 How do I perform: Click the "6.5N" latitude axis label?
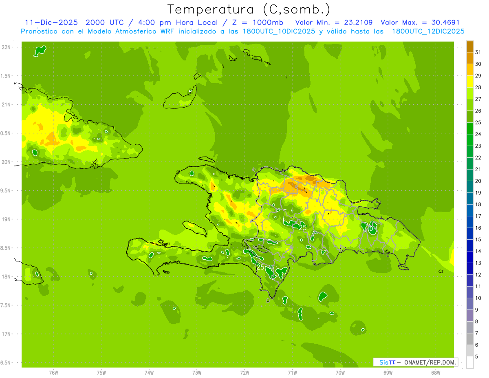(6, 363)
